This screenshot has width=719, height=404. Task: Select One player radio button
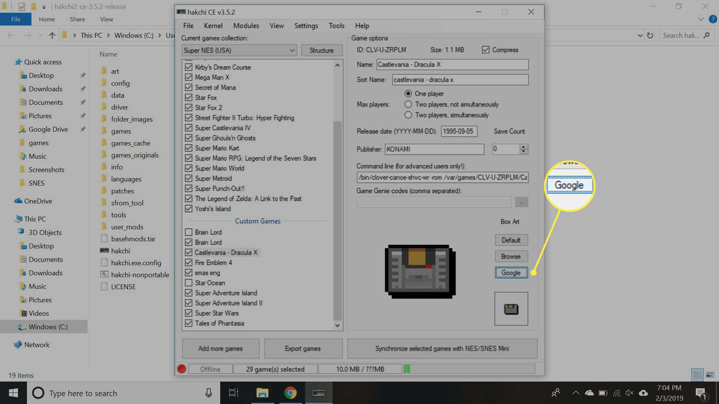pyautogui.click(x=408, y=93)
